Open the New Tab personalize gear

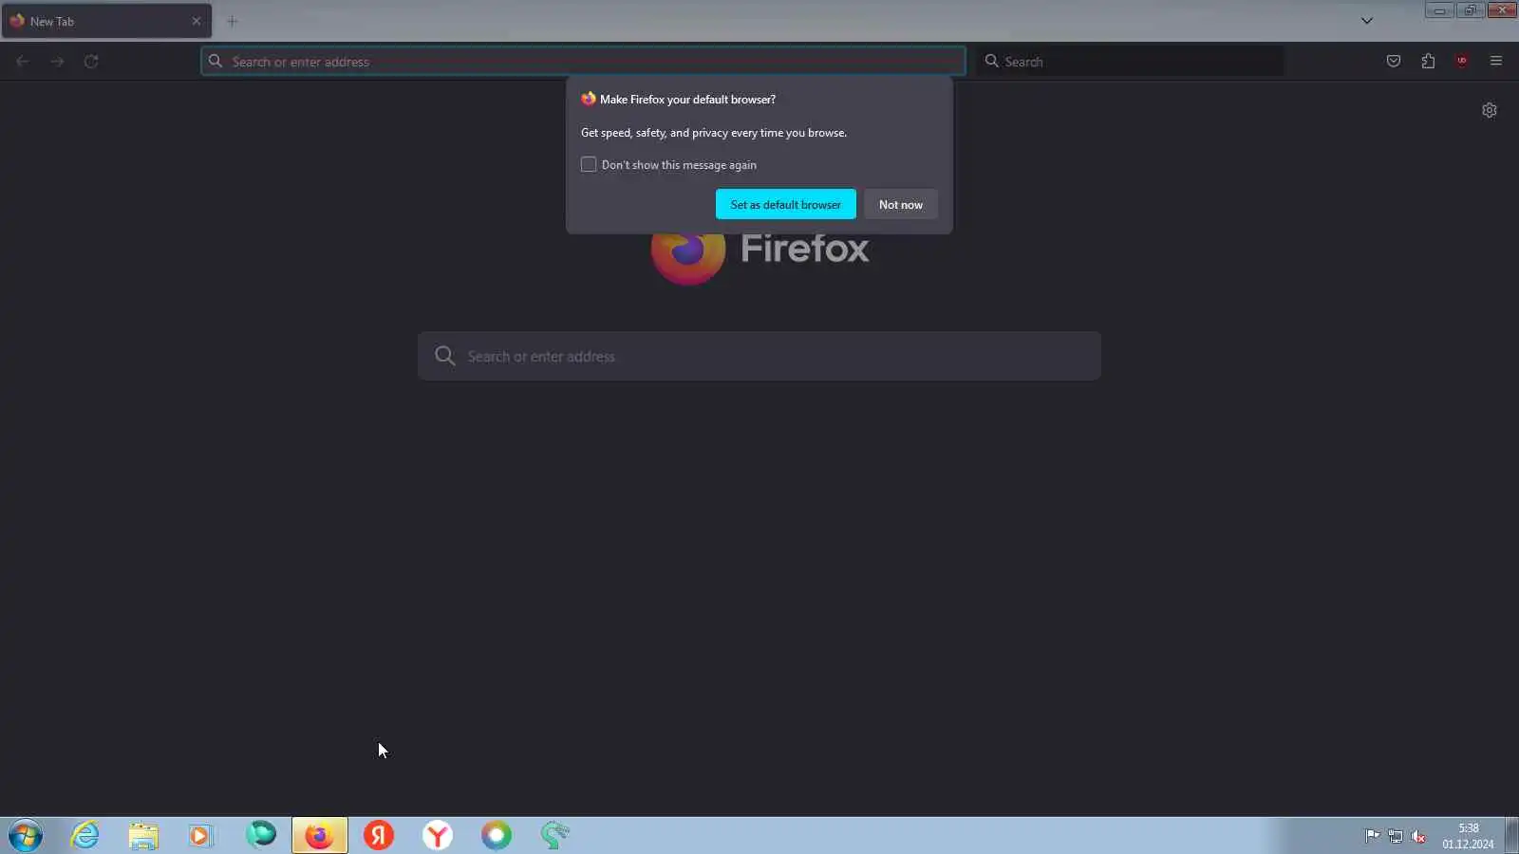[1490, 110]
